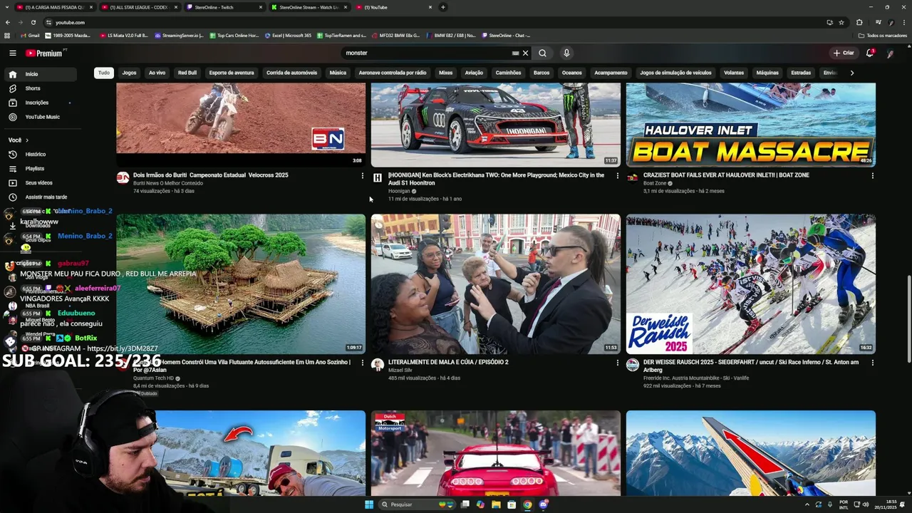
Task: Open the Gmail bookmark
Action: (x=30, y=35)
